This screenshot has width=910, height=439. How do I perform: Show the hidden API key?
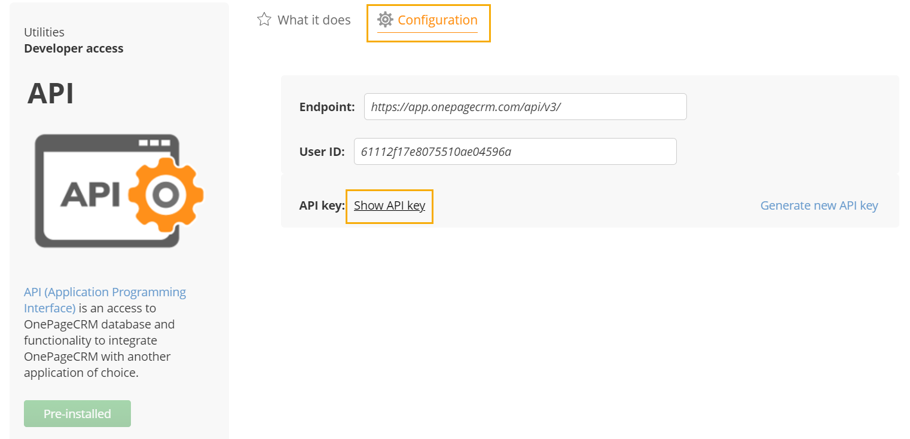(389, 205)
